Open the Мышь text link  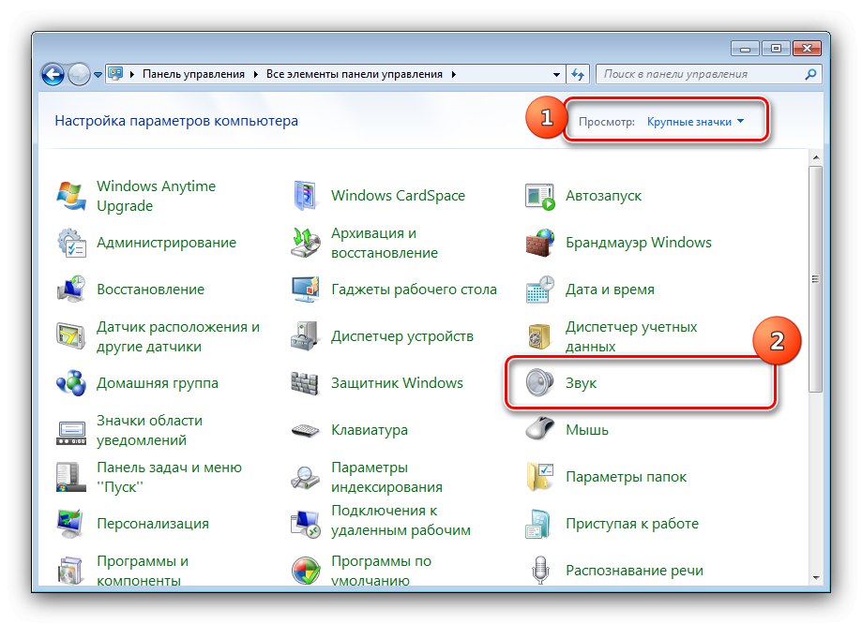[x=587, y=430]
